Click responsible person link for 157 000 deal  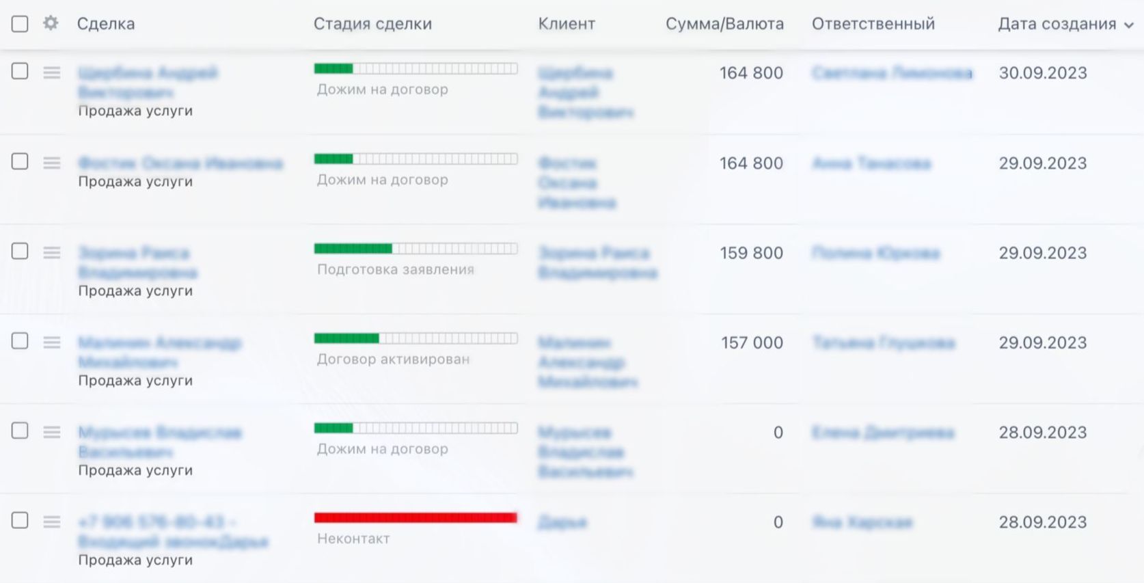point(883,343)
